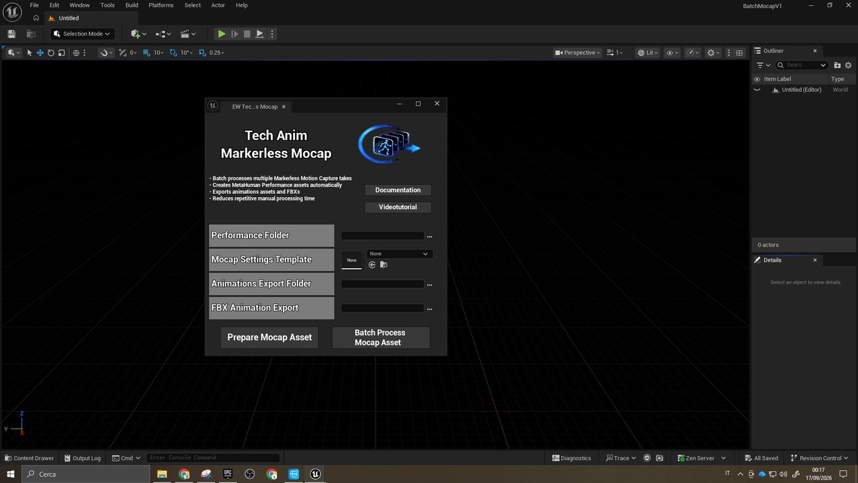The width and height of the screenshot is (858, 483).
Task: Click the Animations Export Folder path field
Action: (x=383, y=284)
